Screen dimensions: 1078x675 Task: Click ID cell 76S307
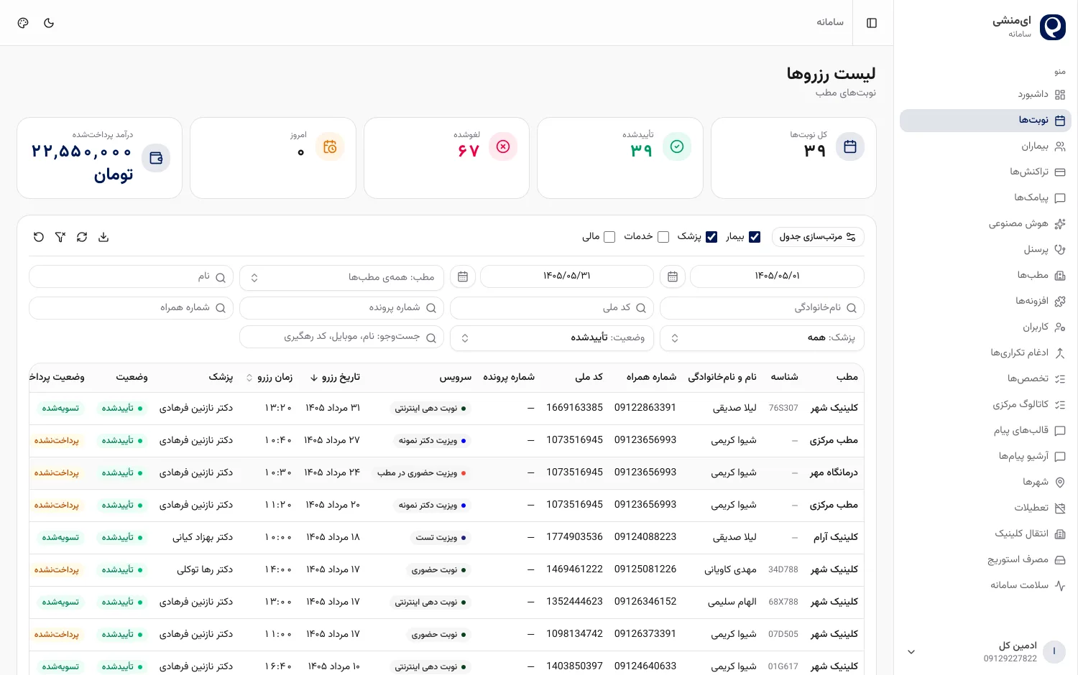click(783, 408)
